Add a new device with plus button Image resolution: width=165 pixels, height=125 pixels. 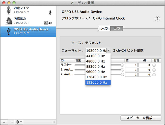click(4, 122)
